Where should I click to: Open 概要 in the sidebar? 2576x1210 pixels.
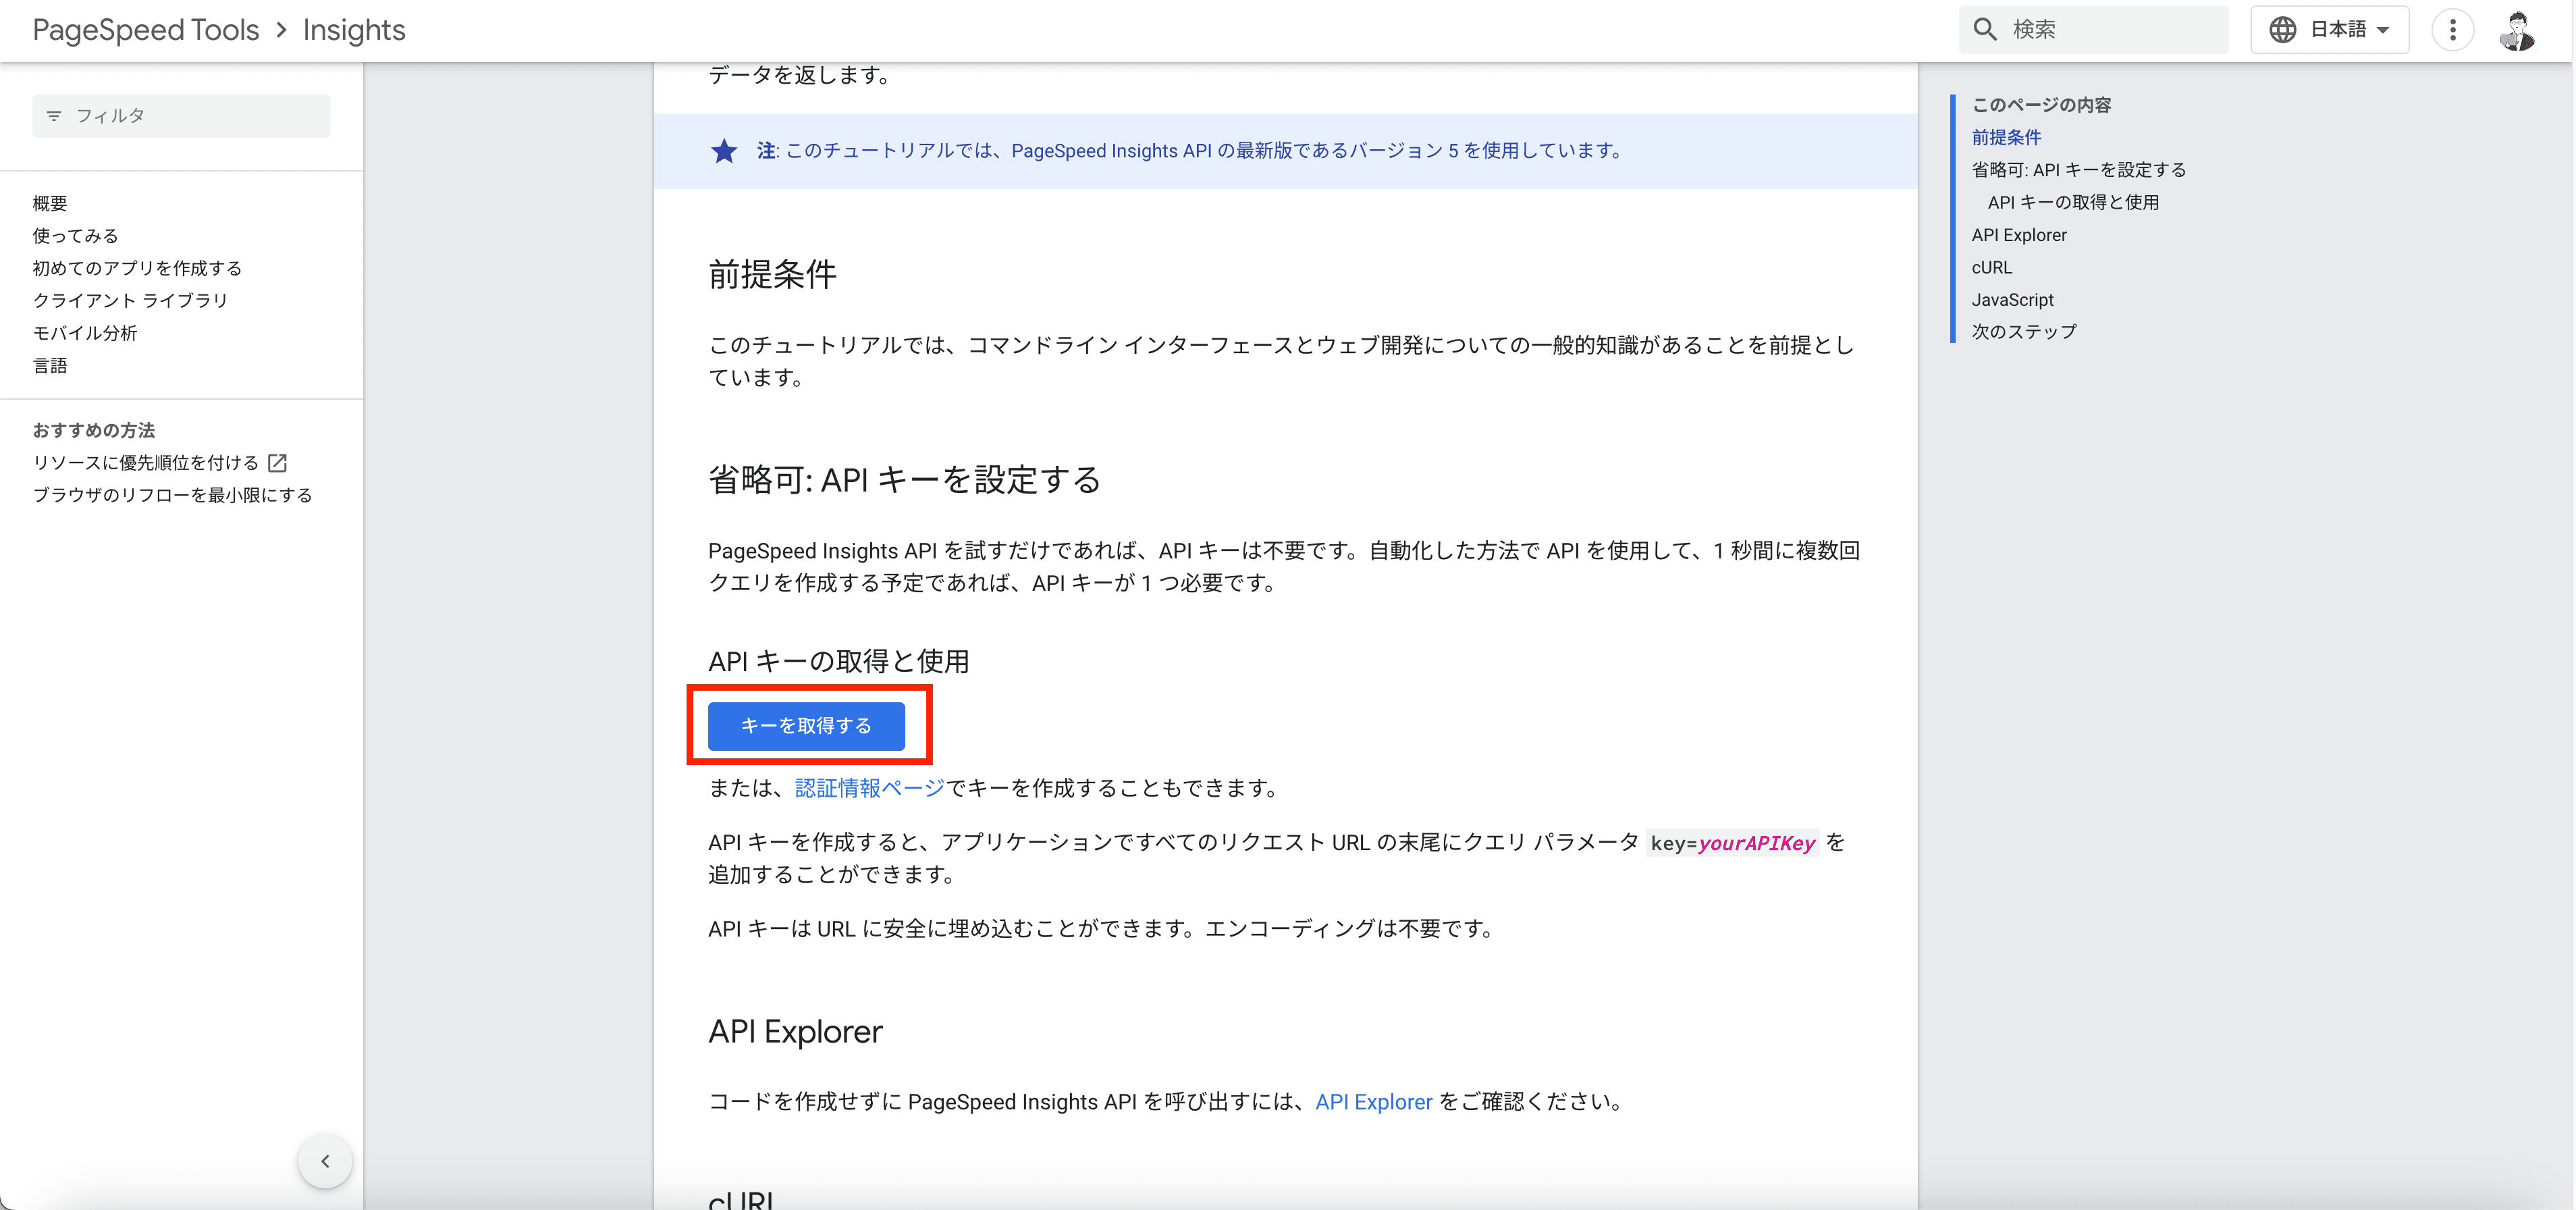(50, 203)
